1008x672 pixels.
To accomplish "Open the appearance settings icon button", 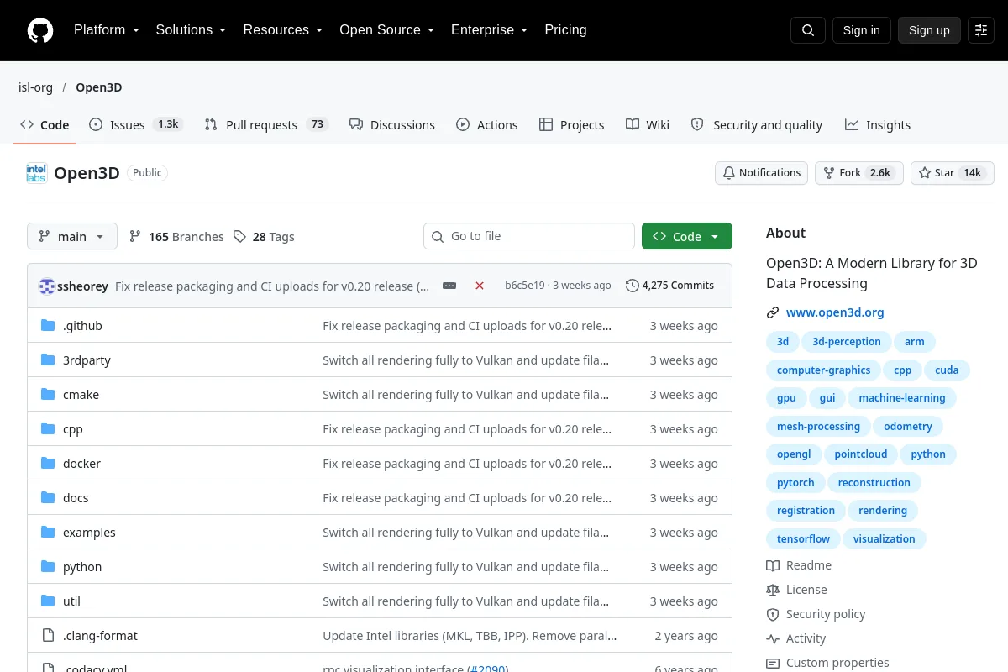I will pyautogui.click(x=981, y=30).
